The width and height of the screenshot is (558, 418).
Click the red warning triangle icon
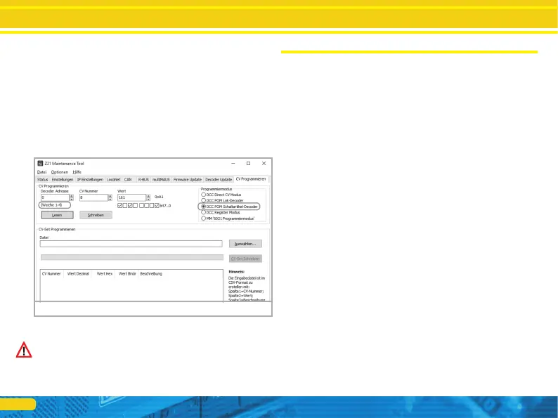pyautogui.click(x=23, y=351)
